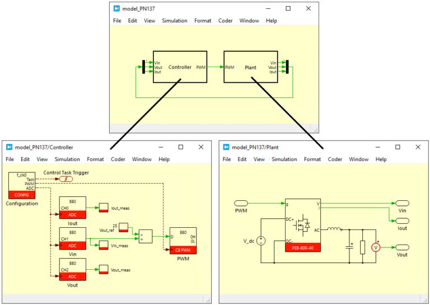Select the Vin output port in Plant
The image size is (430, 305).
point(403,203)
